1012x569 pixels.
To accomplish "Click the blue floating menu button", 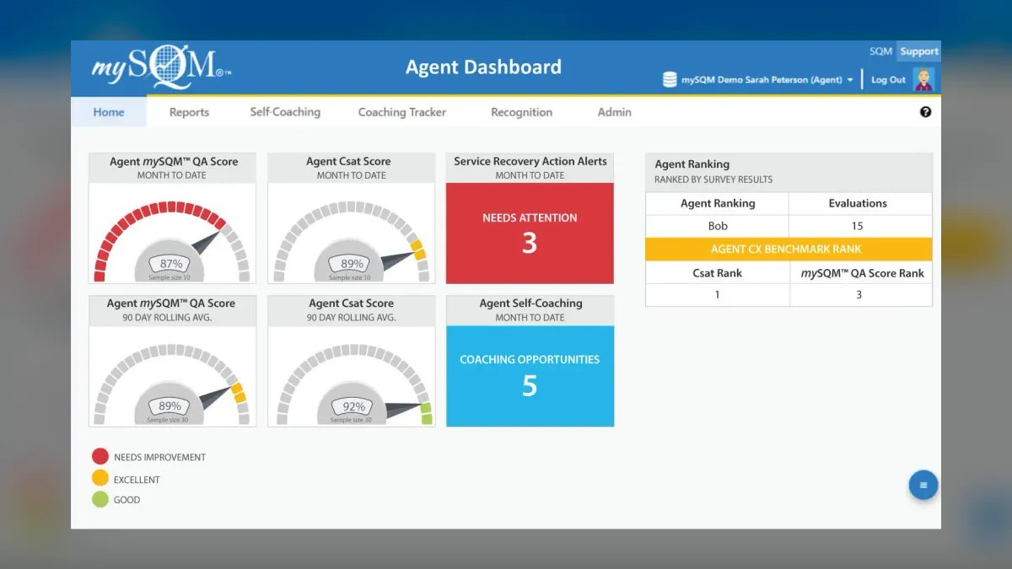I will tap(923, 485).
